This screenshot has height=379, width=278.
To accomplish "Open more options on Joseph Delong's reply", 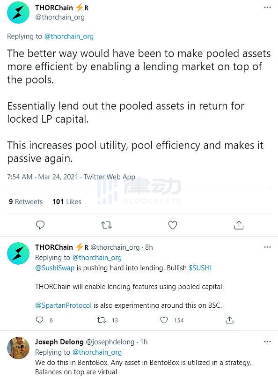I will (267, 342).
